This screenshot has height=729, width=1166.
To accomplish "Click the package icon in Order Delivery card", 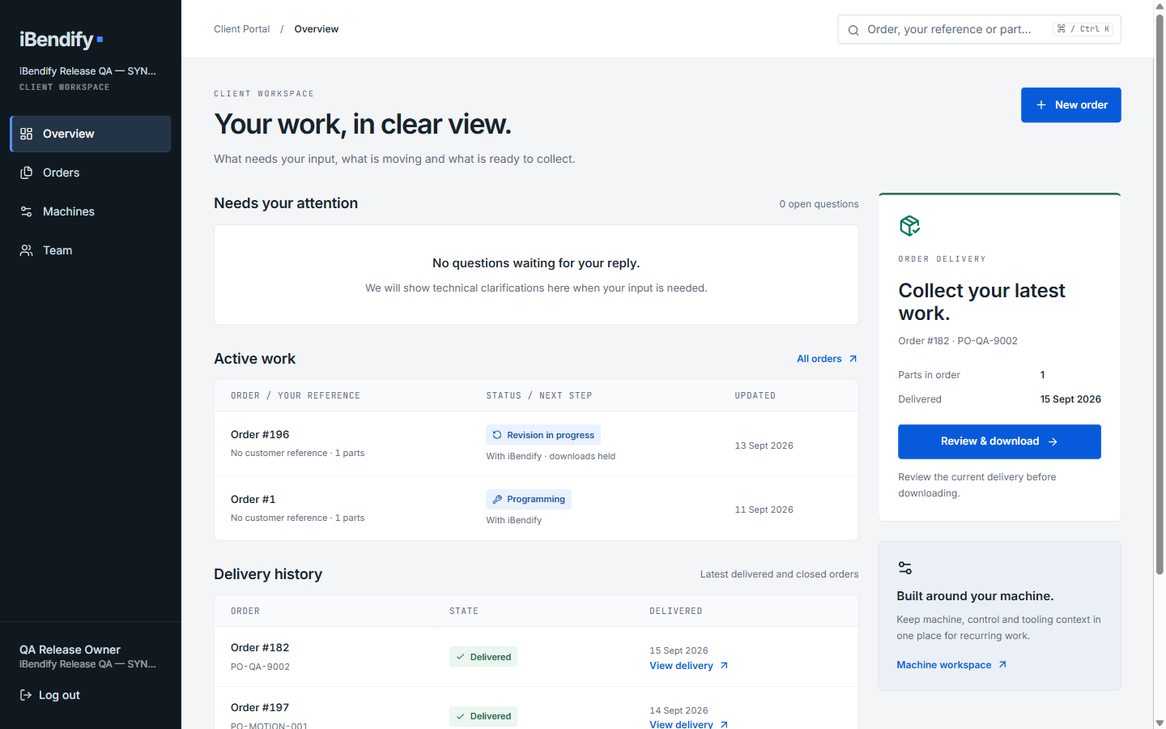I will (909, 225).
